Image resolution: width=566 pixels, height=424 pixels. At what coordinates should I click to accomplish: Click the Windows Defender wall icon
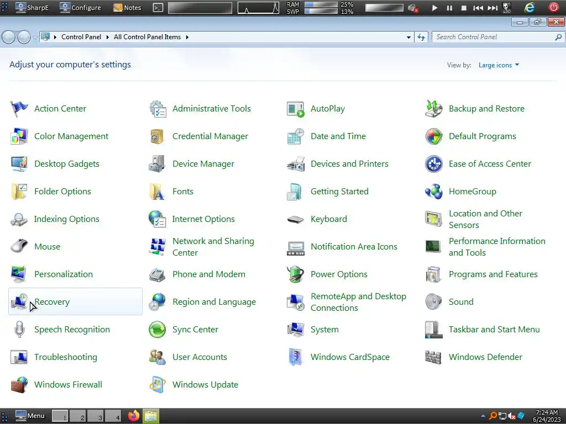(433, 357)
